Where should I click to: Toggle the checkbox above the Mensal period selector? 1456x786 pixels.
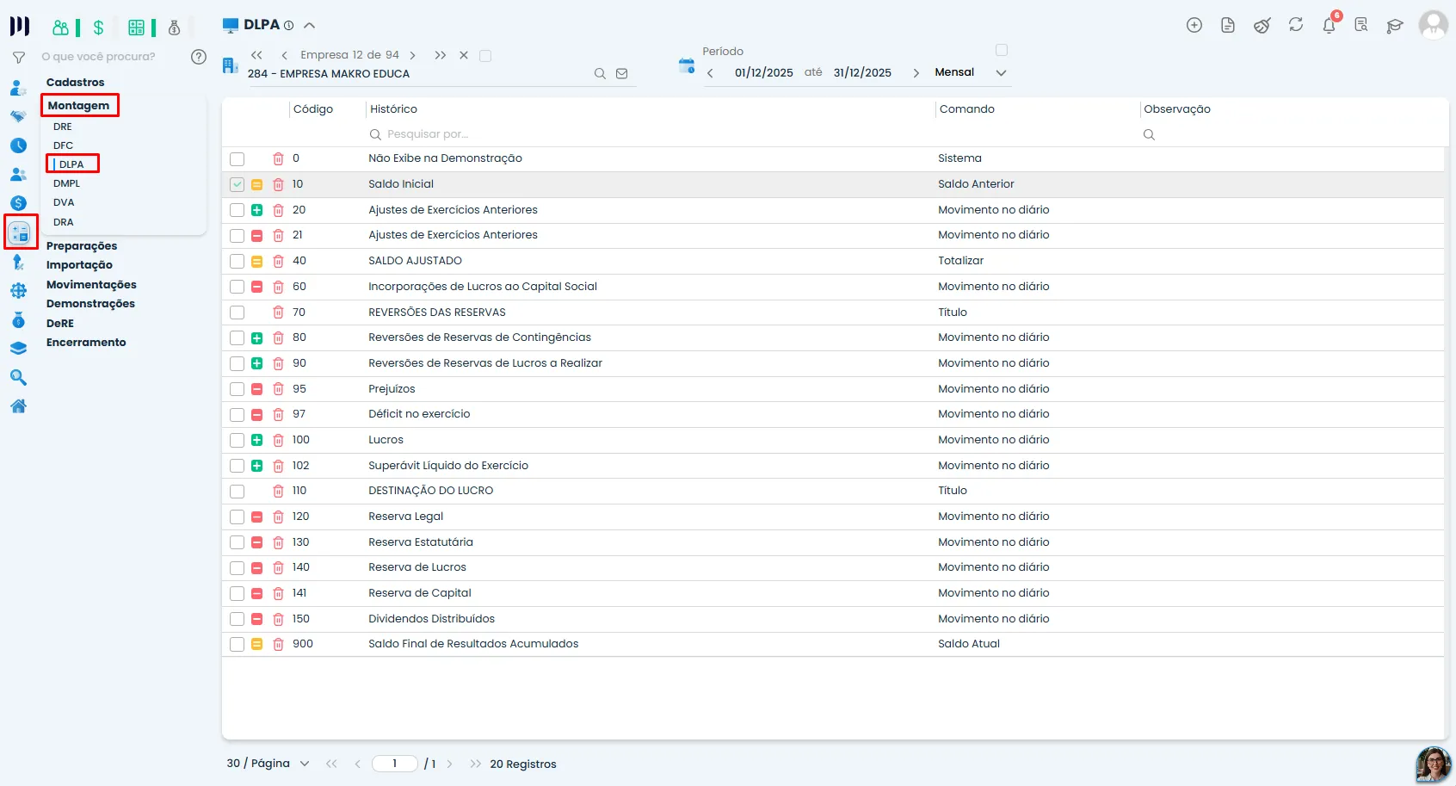[x=1002, y=50]
